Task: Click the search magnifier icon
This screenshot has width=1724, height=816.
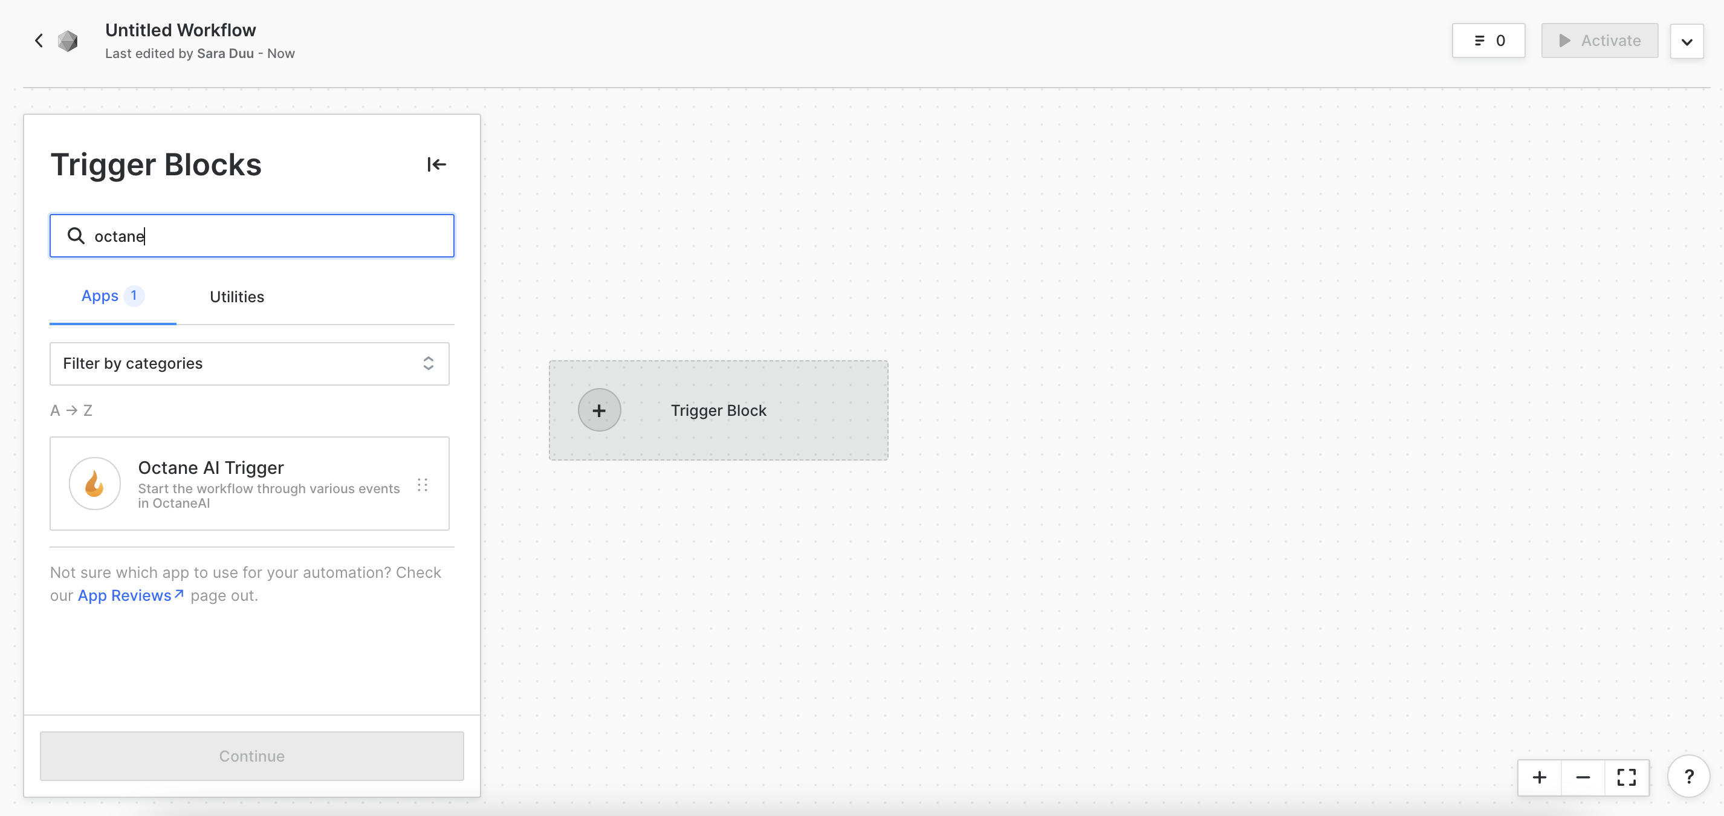Action: tap(76, 236)
